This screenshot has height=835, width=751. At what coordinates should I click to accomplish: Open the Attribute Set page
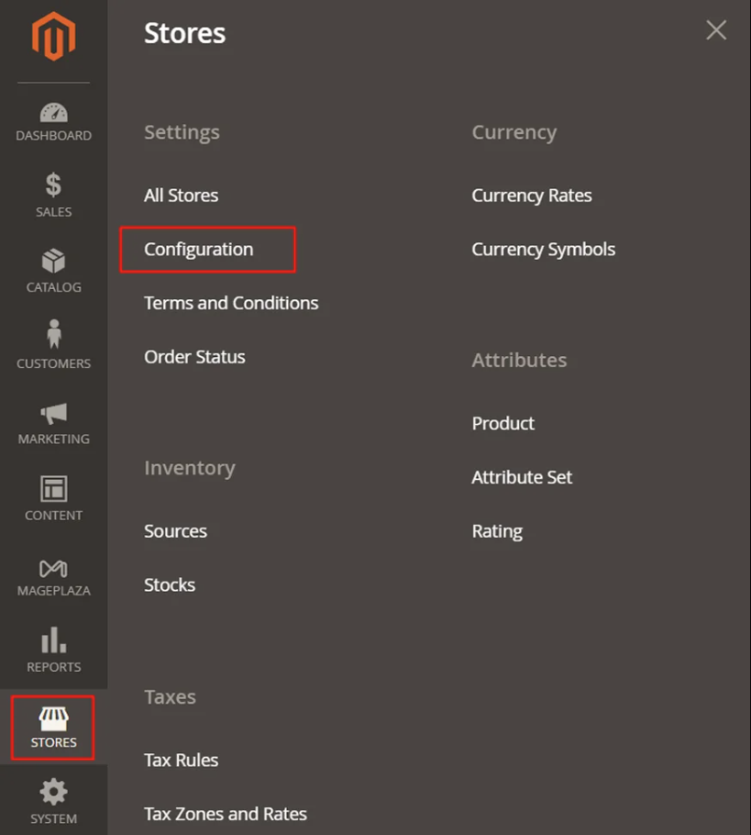(x=522, y=477)
